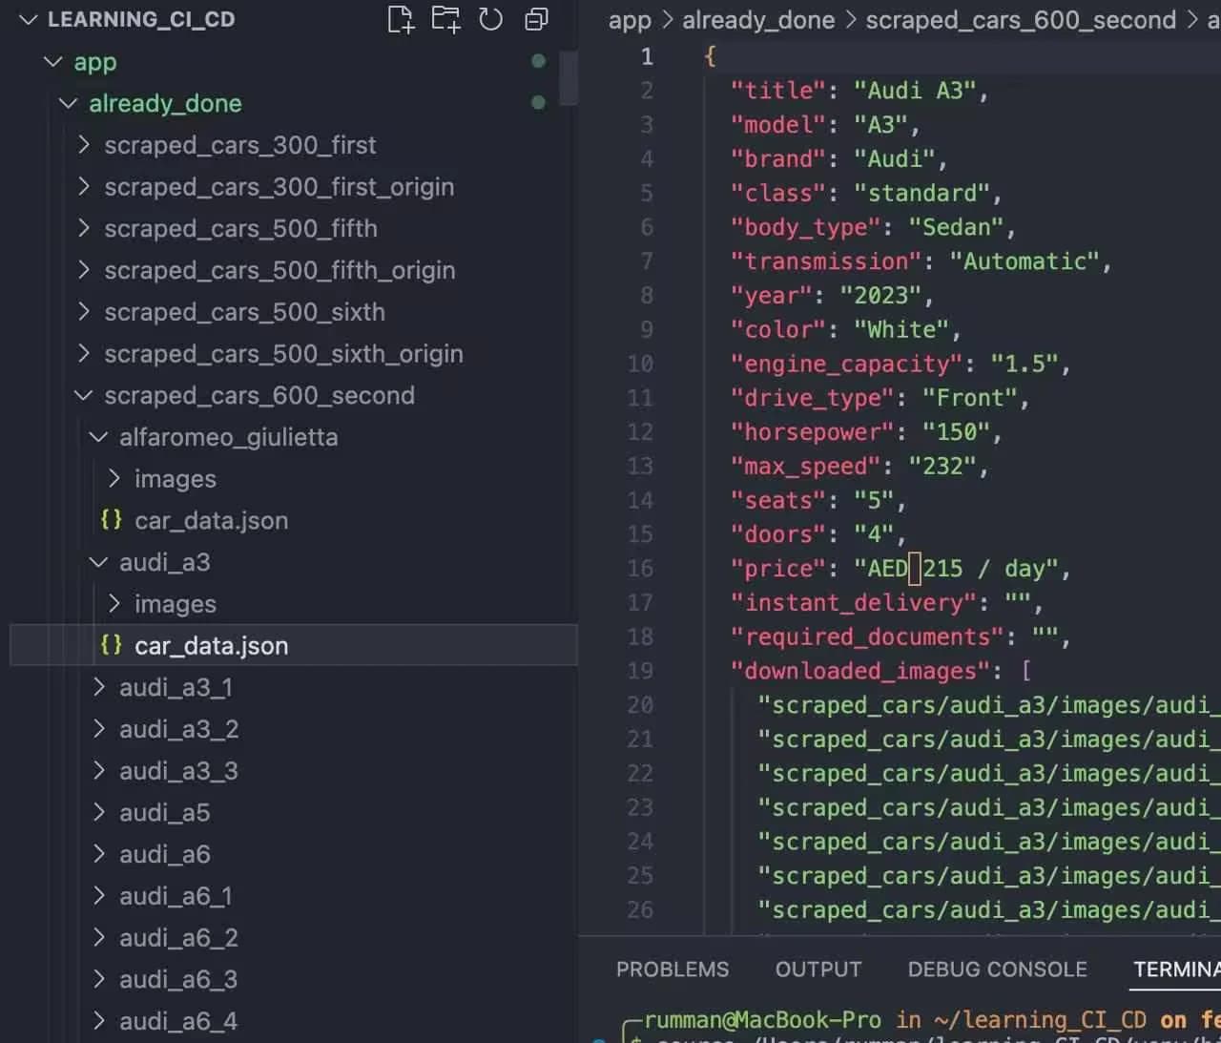Select the scraped_cars_500_sixth folder
This screenshot has width=1221, height=1043.
[x=245, y=312]
